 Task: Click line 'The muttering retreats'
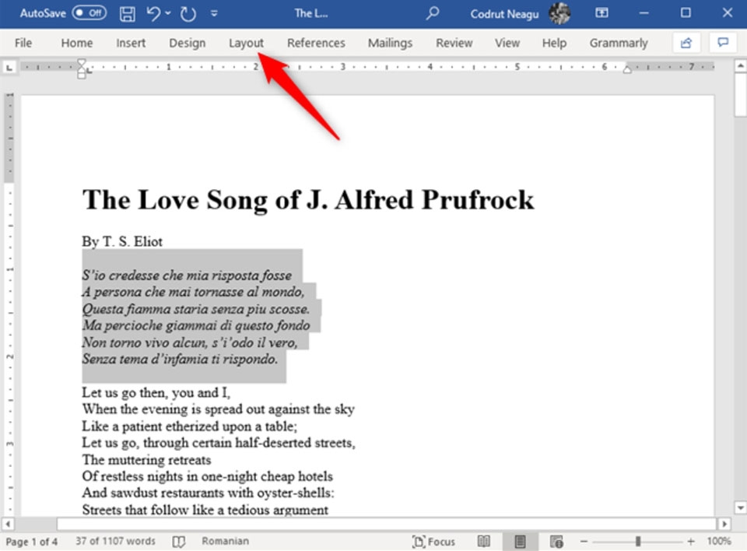pyautogui.click(x=146, y=460)
